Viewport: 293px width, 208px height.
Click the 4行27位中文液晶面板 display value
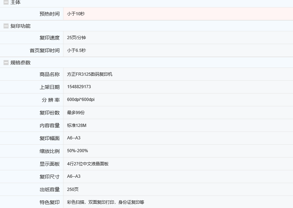pos(88,164)
